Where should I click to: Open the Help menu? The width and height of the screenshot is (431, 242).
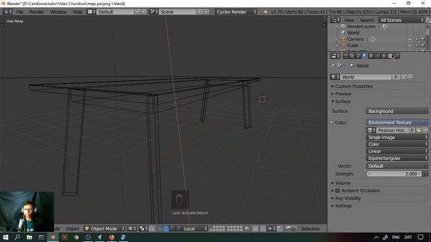(x=77, y=12)
